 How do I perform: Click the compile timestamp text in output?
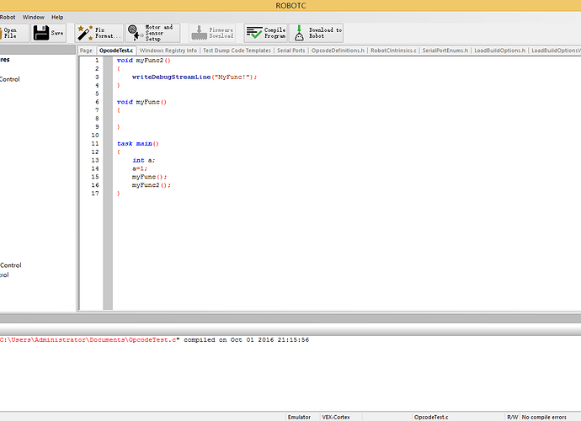tap(269, 340)
